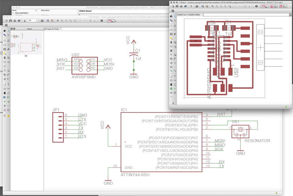Image resolution: width=293 pixels, height=196 pixels.
Task: Select the Junction tool in Schematic palette
Action: pos(5,102)
